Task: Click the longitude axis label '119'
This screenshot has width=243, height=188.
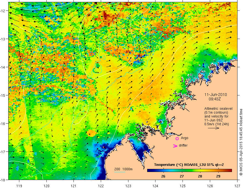Action: click(19, 186)
